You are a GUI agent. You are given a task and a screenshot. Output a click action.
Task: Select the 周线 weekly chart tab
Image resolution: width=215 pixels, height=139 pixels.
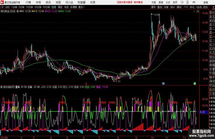point(60,7)
